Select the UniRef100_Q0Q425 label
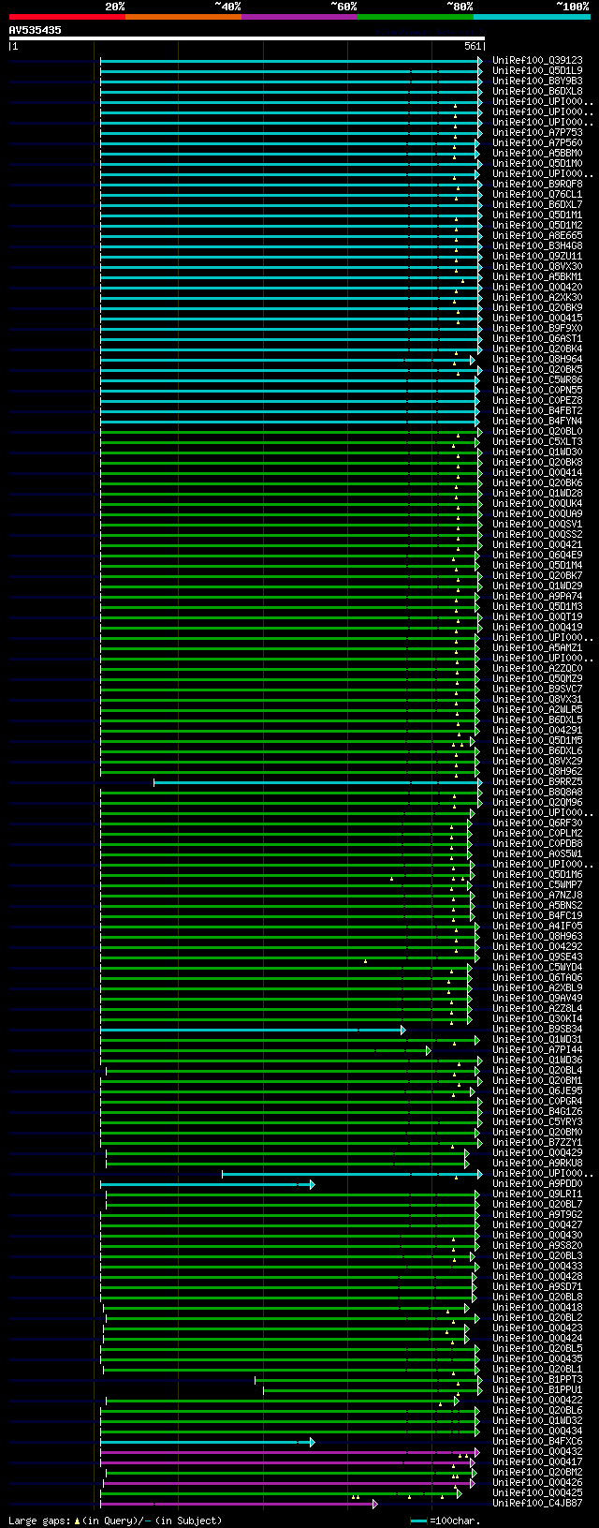The height and width of the screenshot is (1528, 599). click(537, 1493)
